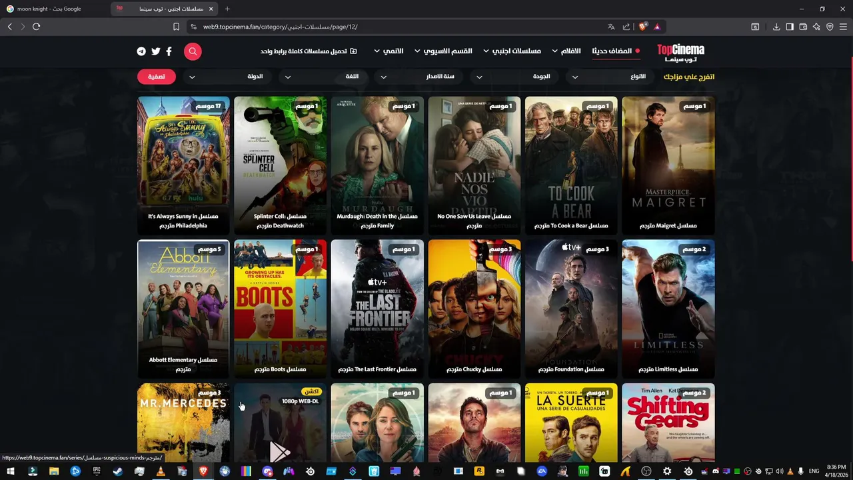
Task: Open Leo AI sparkle icon
Action: coord(816,27)
